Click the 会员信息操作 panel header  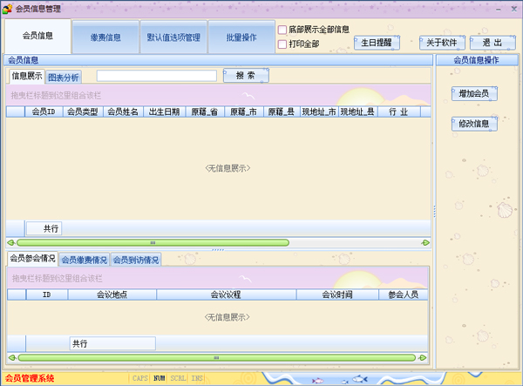pos(477,60)
